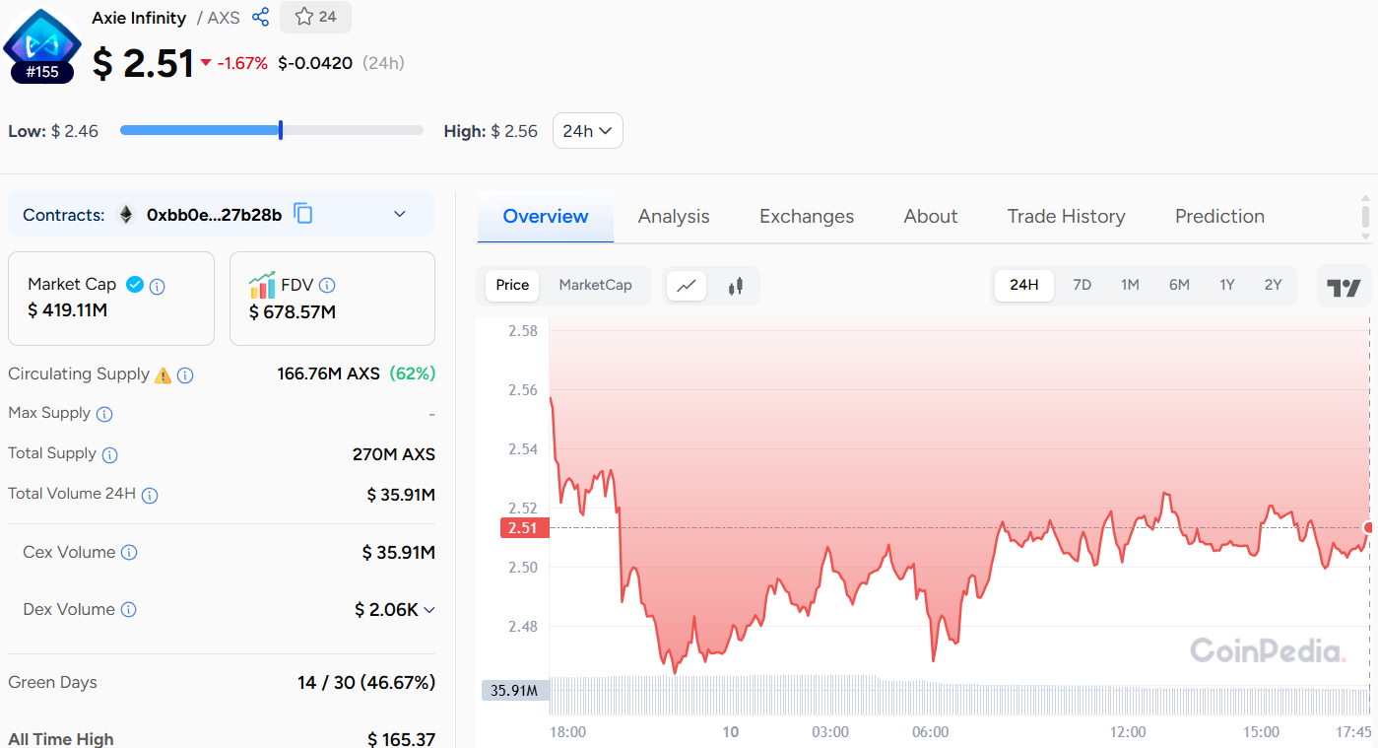
Task: Open the Prediction tab
Action: pyautogui.click(x=1219, y=216)
